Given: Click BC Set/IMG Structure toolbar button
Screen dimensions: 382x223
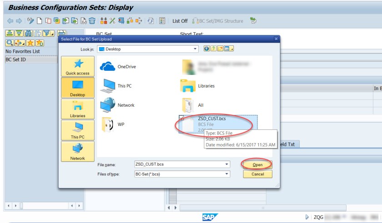Looking at the screenshot, I should point(217,21).
